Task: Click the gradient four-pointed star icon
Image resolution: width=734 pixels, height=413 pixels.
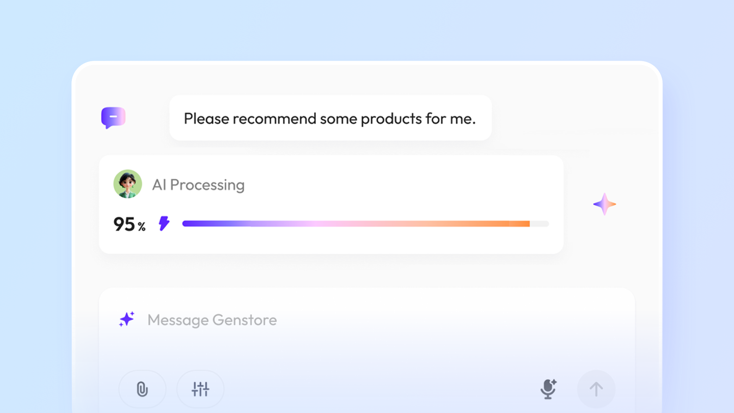Action: pos(604,204)
